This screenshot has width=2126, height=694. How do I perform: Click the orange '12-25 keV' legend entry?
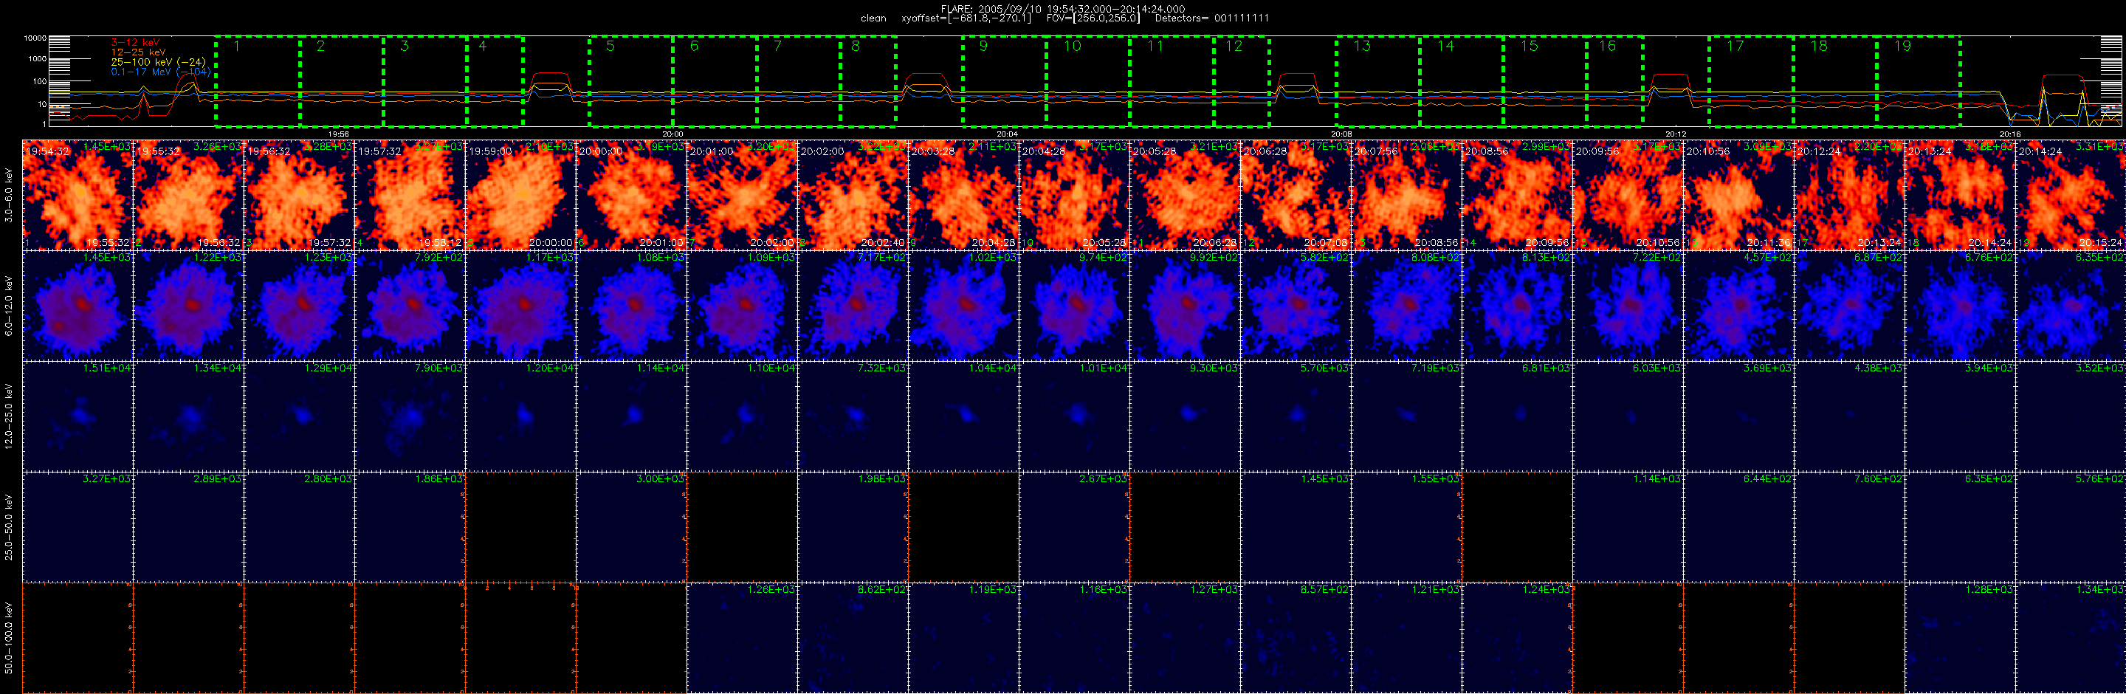[x=138, y=52]
